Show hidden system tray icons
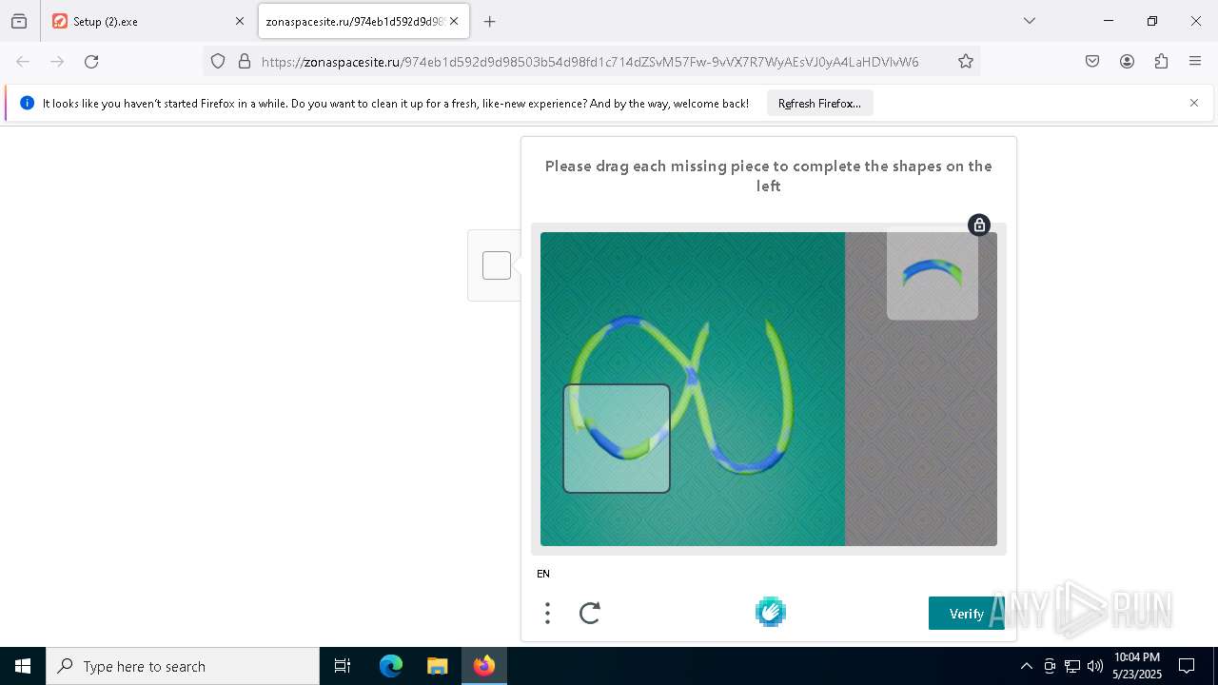The image size is (1218, 685). click(1026, 666)
